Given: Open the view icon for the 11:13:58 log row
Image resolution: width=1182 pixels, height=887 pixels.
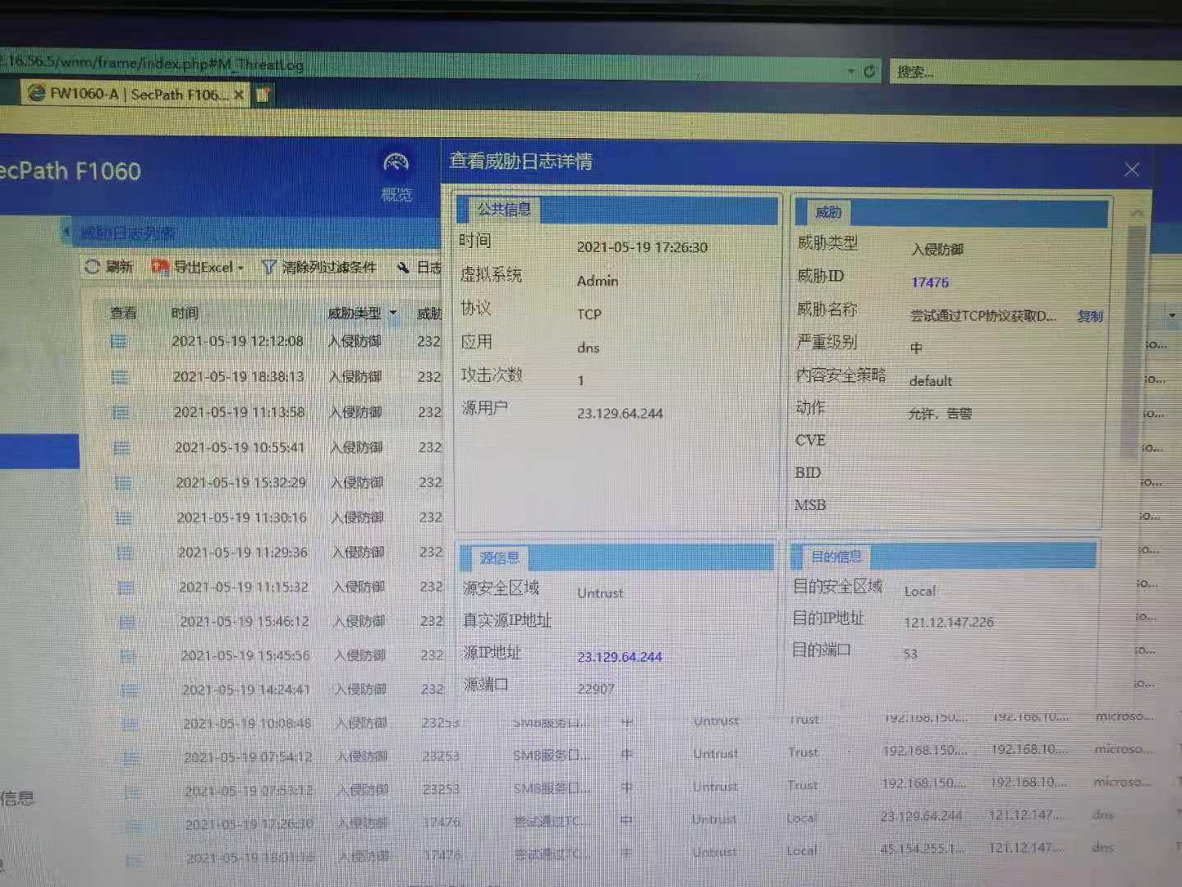Looking at the screenshot, I should click(121, 412).
